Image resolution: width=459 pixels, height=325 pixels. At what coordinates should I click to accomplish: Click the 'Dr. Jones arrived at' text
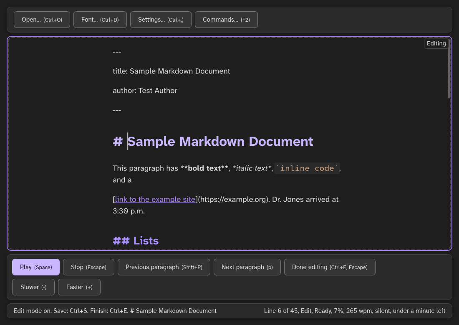click(305, 199)
